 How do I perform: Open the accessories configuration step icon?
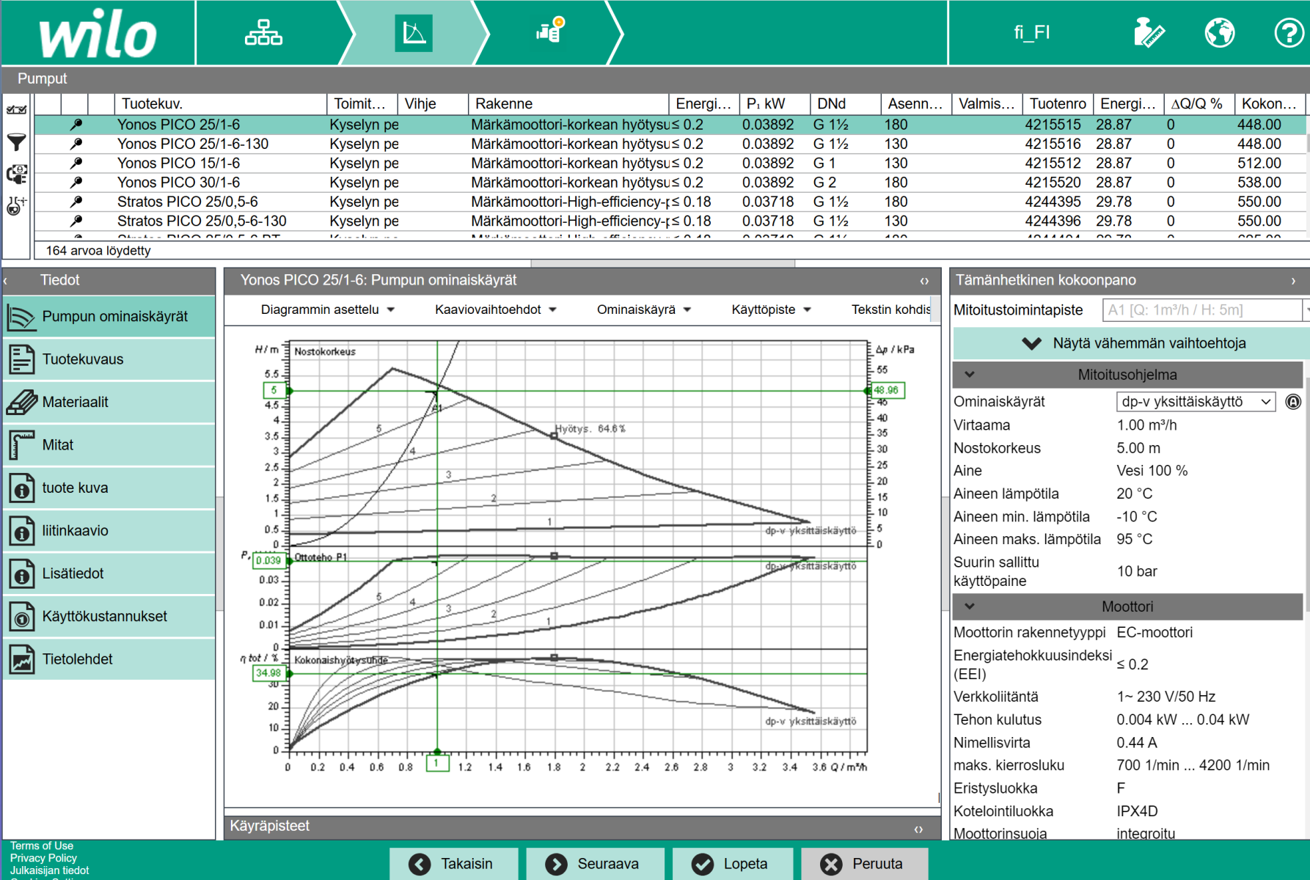click(x=550, y=30)
